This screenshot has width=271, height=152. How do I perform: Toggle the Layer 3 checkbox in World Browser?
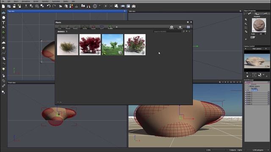point(246,94)
